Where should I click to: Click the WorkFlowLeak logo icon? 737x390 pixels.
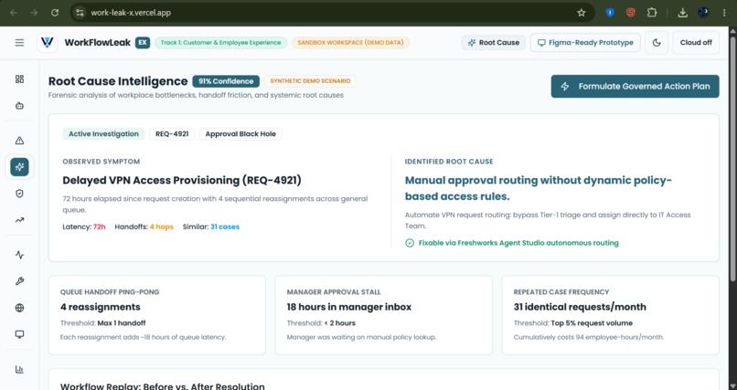[x=47, y=43]
